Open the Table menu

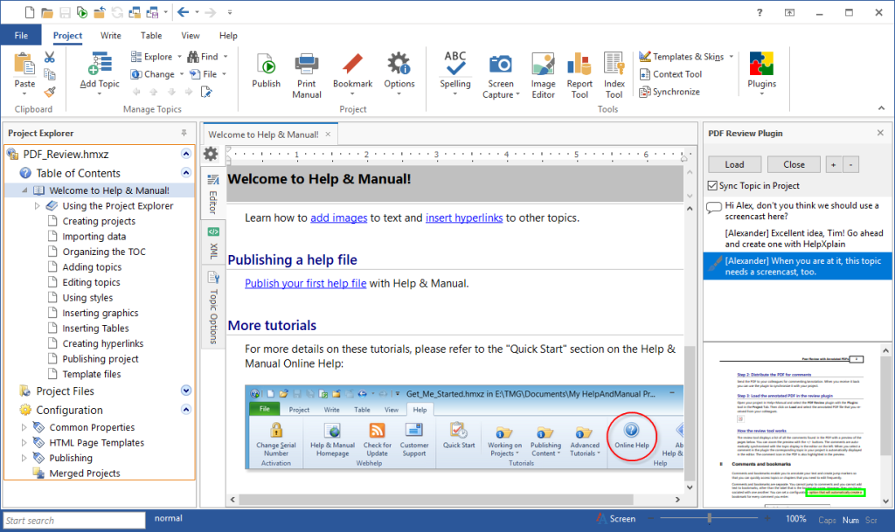coord(150,35)
